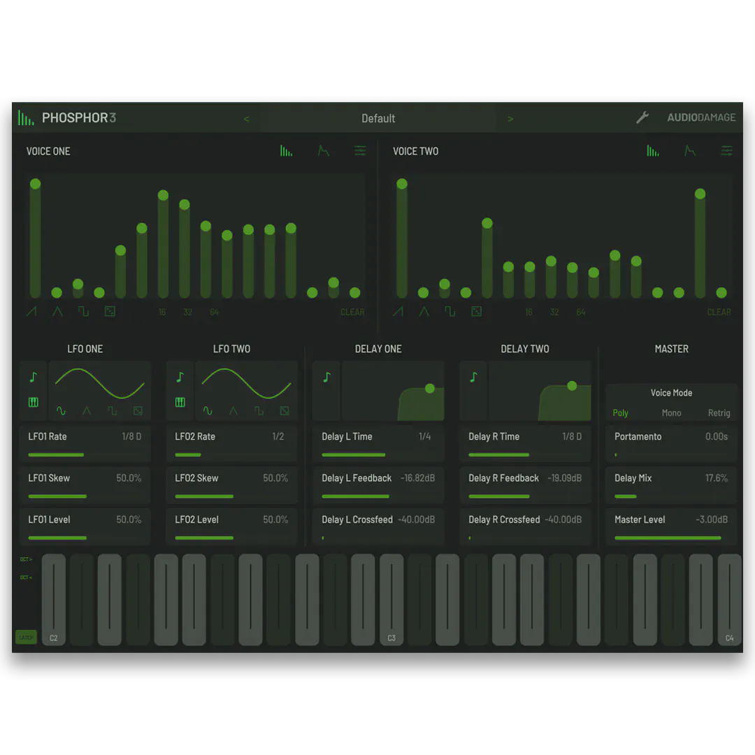Choose square waveform for LFO One
Screen dimensions: 755x755
coord(112,411)
